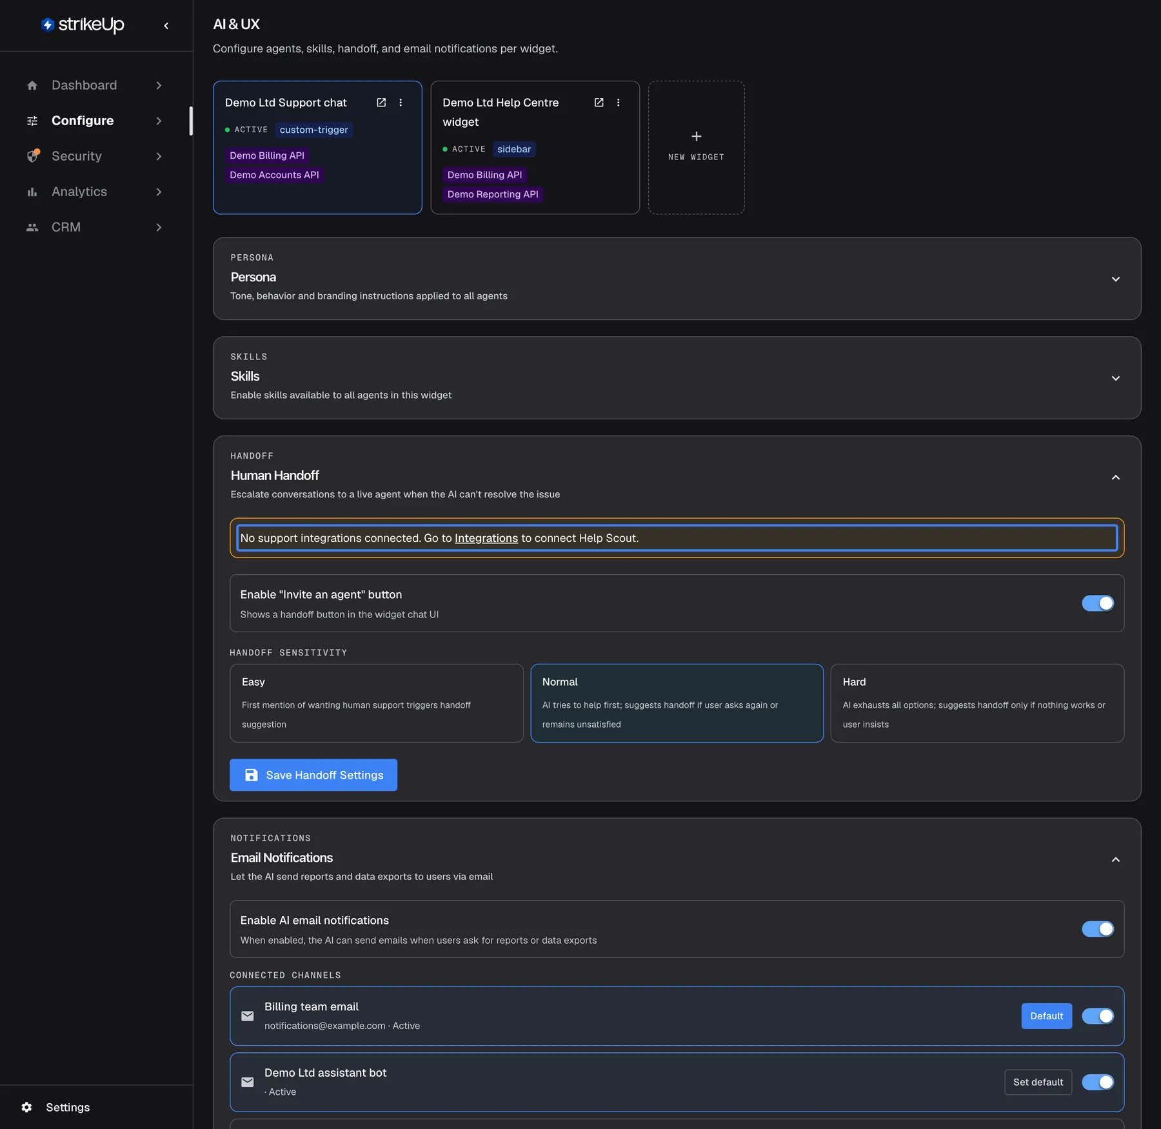Click the Demo Ltd assistant bot envelope icon

pos(248,1082)
